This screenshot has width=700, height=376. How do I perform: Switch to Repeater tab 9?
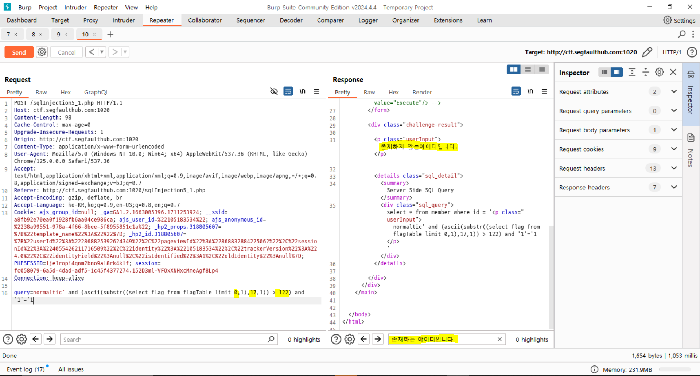[x=58, y=34]
